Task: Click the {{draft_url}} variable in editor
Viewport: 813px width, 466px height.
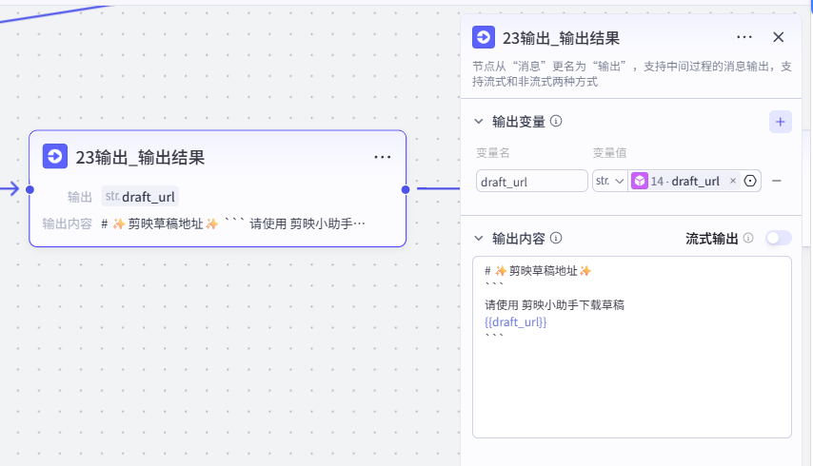Action: pyautogui.click(x=515, y=322)
